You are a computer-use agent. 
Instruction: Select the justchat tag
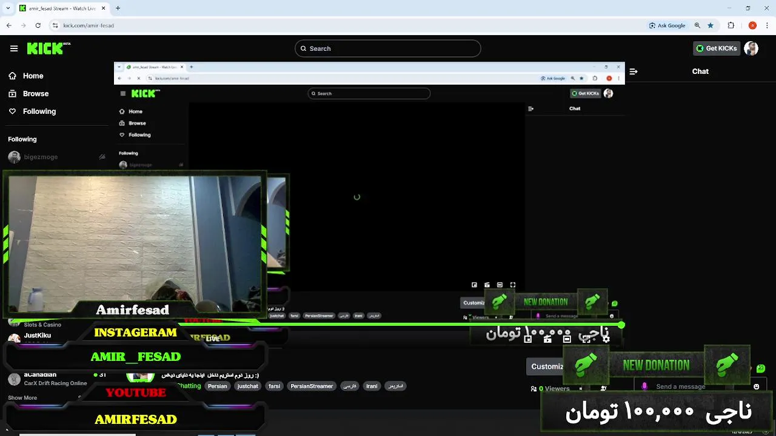[x=247, y=386]
